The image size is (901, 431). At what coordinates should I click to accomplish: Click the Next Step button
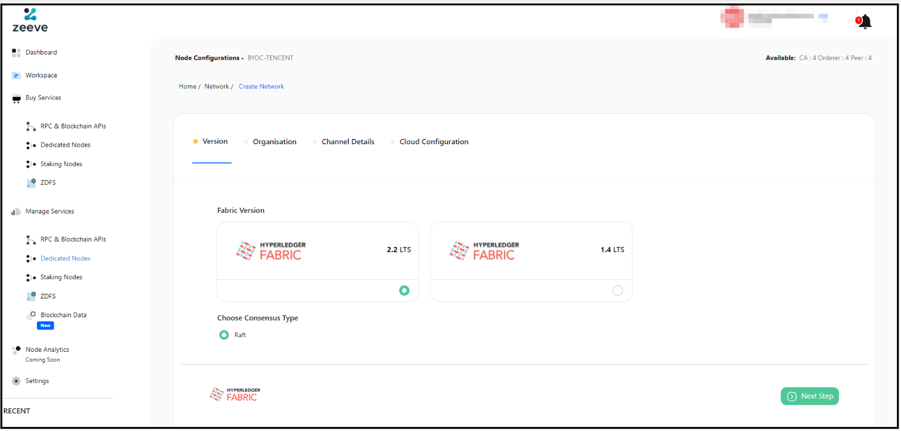[810, 396]
